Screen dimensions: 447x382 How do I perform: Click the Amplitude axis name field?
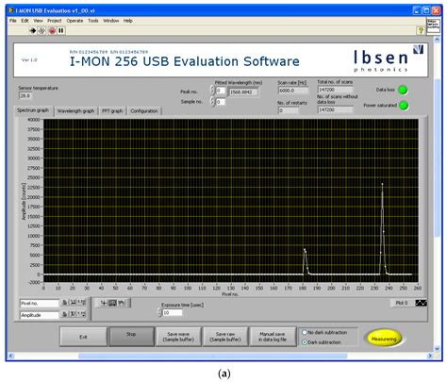tap(39, 315)
